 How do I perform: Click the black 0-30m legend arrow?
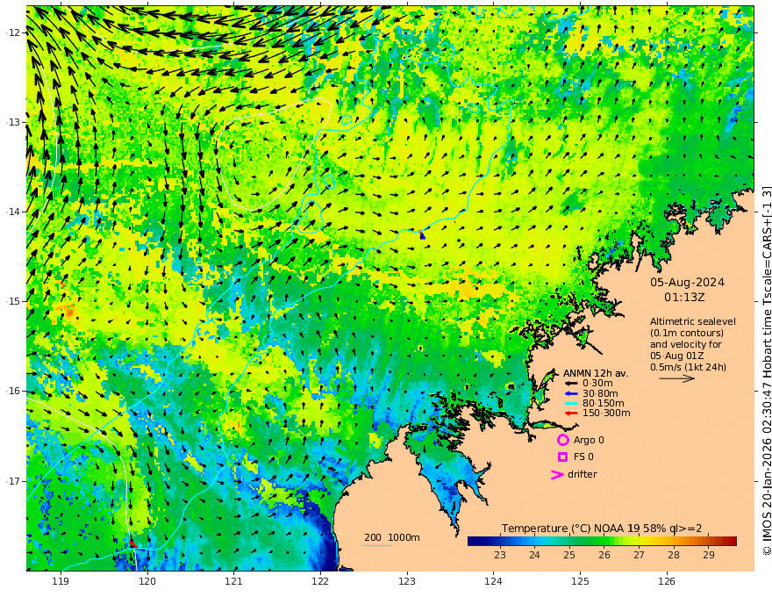[x=570, y=384]
